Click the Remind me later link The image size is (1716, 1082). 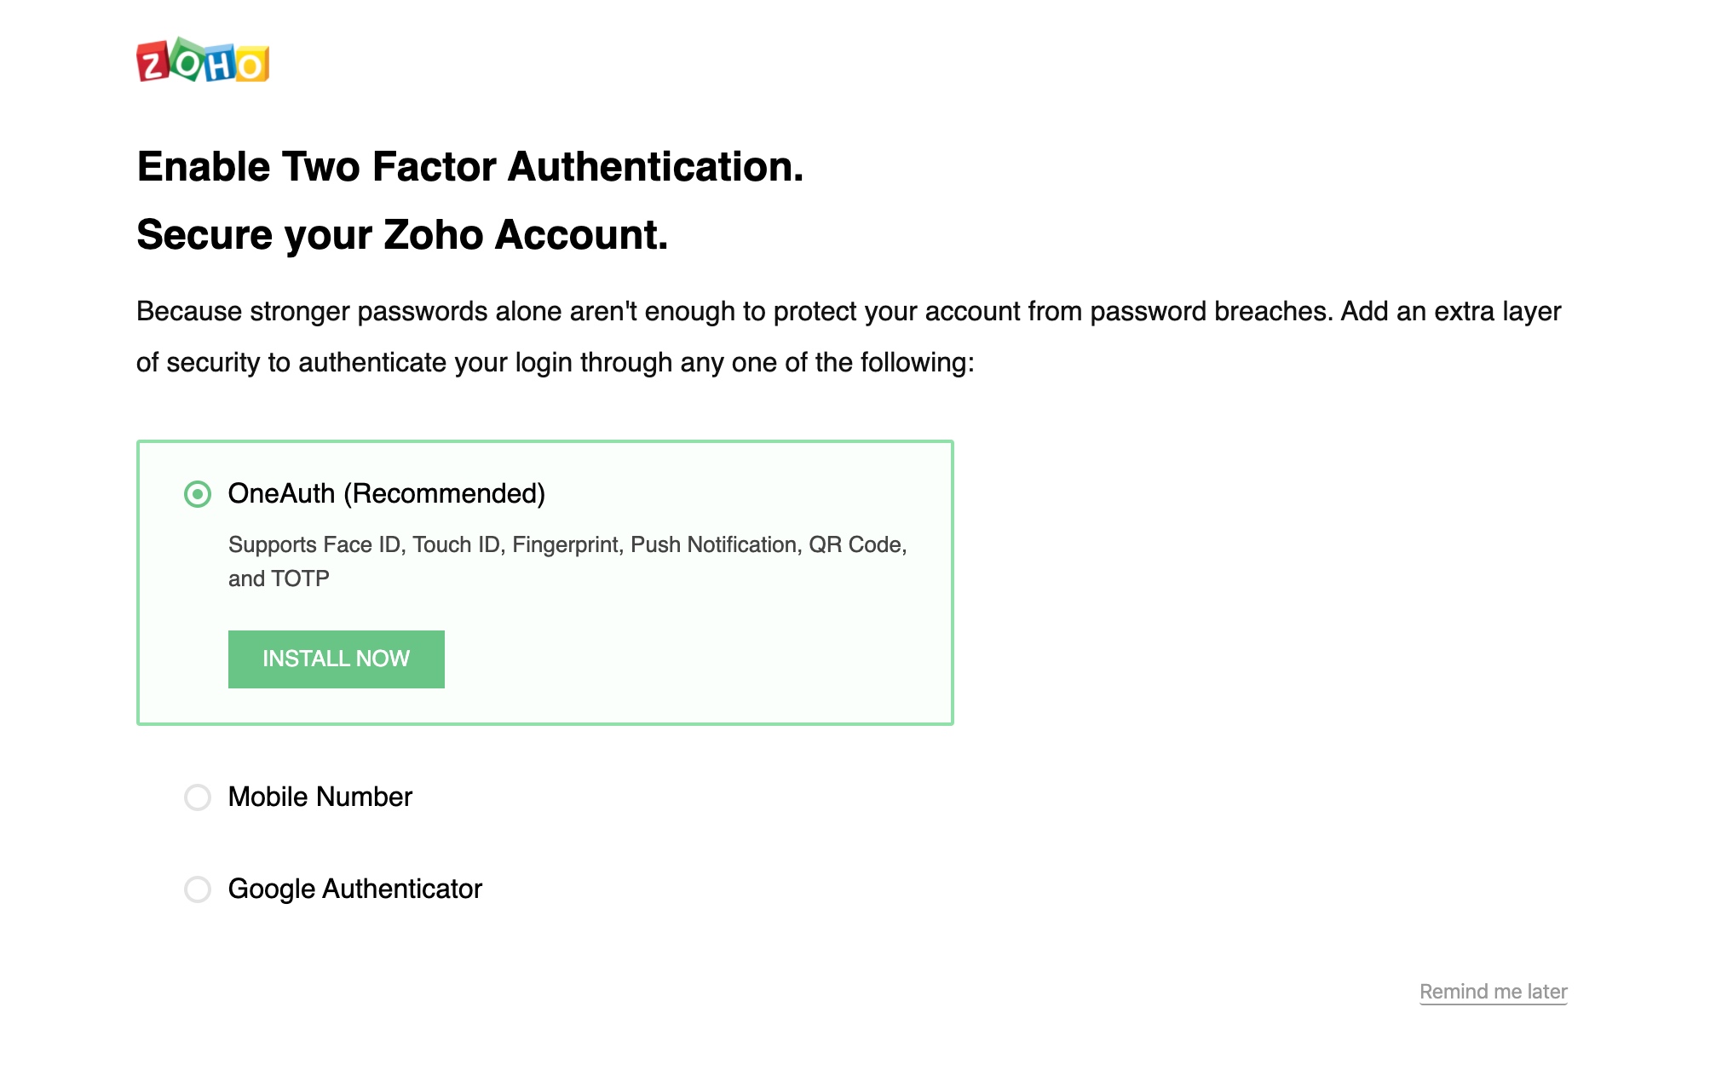(x=1494, y=992)
